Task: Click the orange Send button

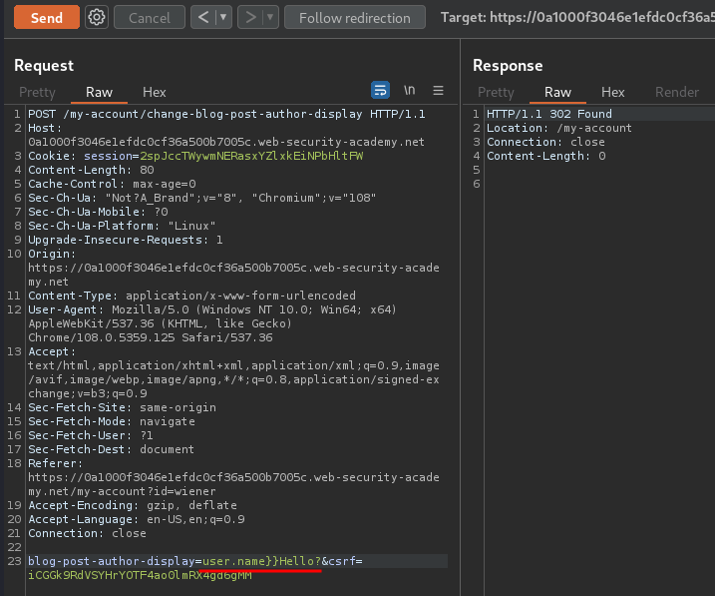Action: tap(47, 17)
